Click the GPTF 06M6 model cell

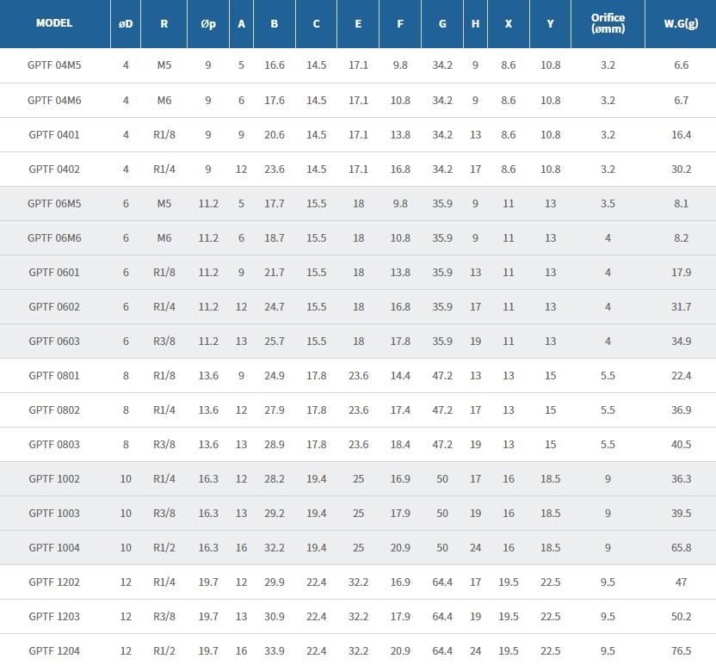coord(54,237)
